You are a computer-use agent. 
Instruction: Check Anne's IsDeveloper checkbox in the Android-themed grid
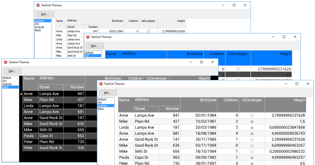(251, 115)
